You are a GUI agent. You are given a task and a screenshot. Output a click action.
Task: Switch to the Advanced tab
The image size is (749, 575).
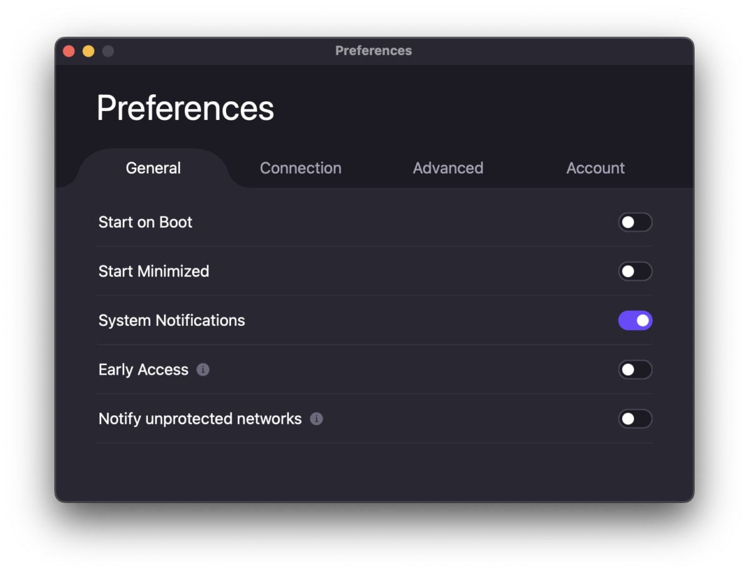click(x=448, y=168)
